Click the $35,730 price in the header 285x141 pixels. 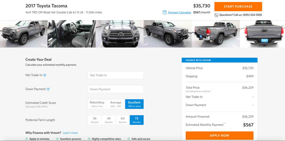(x=202, y=6)
